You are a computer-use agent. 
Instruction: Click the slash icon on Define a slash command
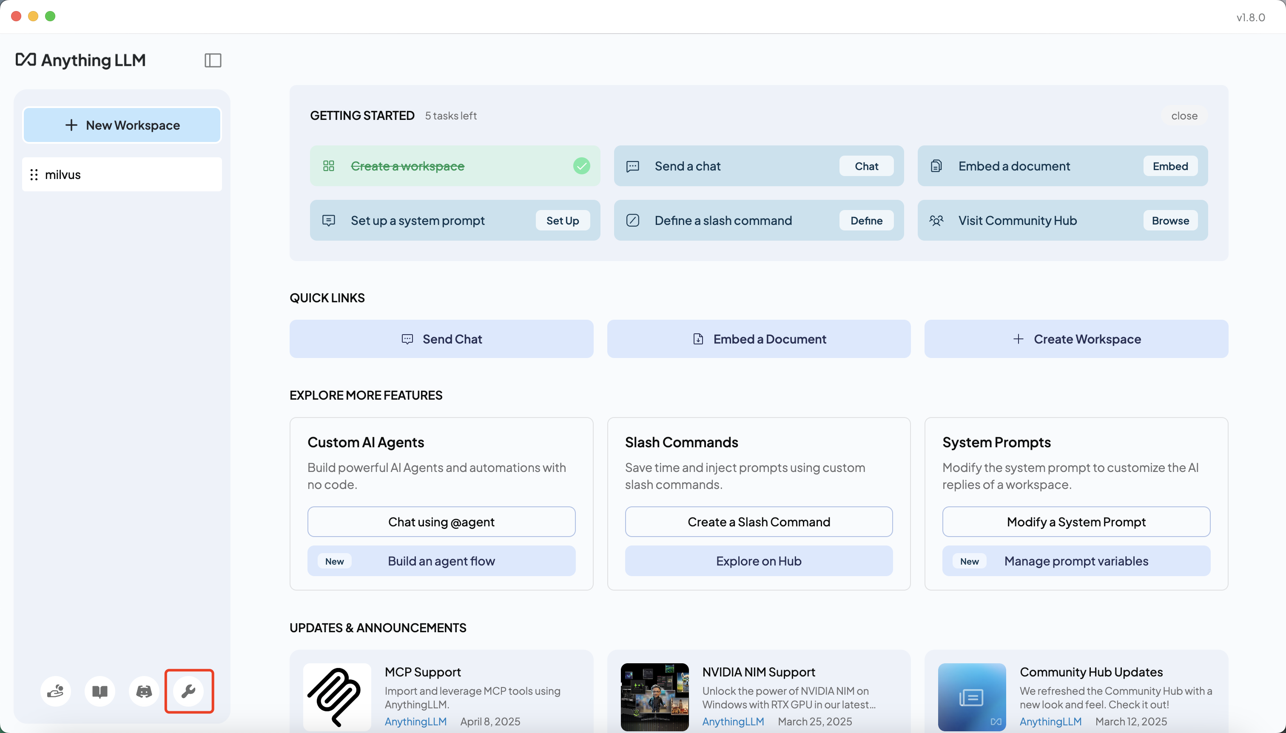tap(632, 220)
